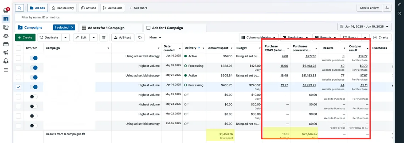The image size is (404, 143).
Task: Click the Duplicate button
Action: (50, 38)
